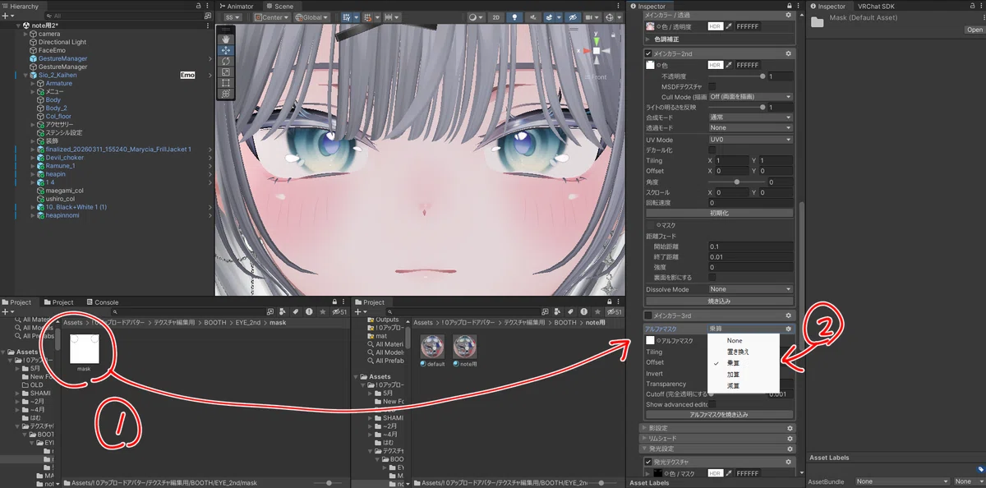Screen dimensions: 986x488
Task: Toggle scene audio icon
Action: coord(533,16)
